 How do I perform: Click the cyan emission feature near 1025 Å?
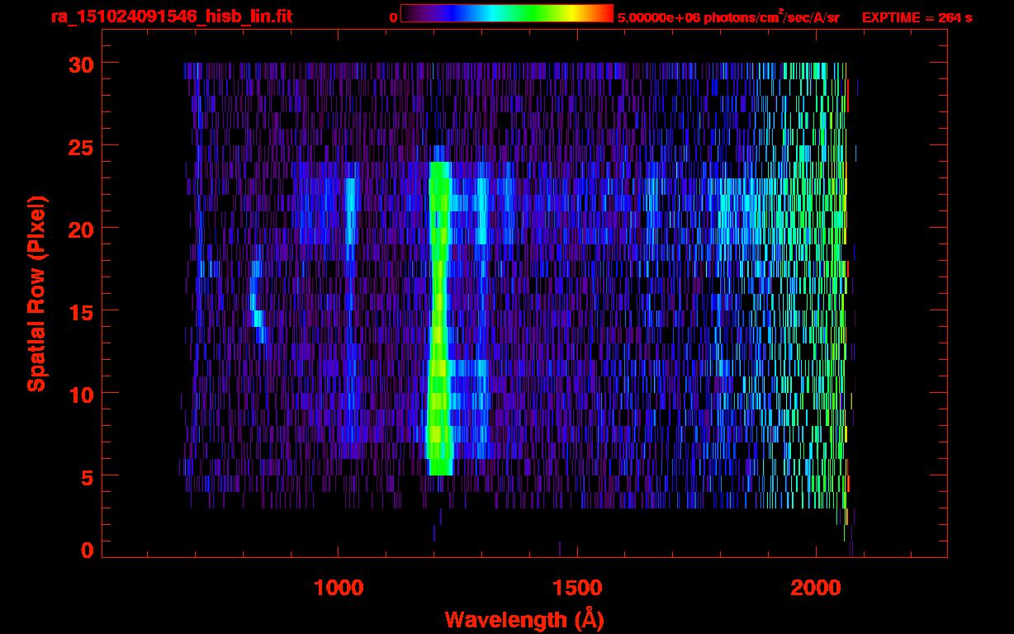click(350, 211)
